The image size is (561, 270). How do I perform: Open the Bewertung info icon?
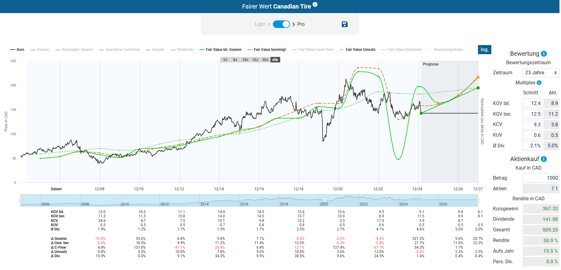coord(544,54)
